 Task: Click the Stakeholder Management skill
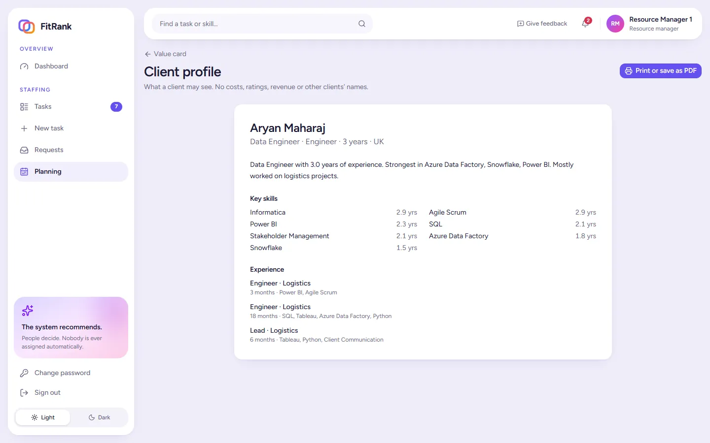(333, 236)
